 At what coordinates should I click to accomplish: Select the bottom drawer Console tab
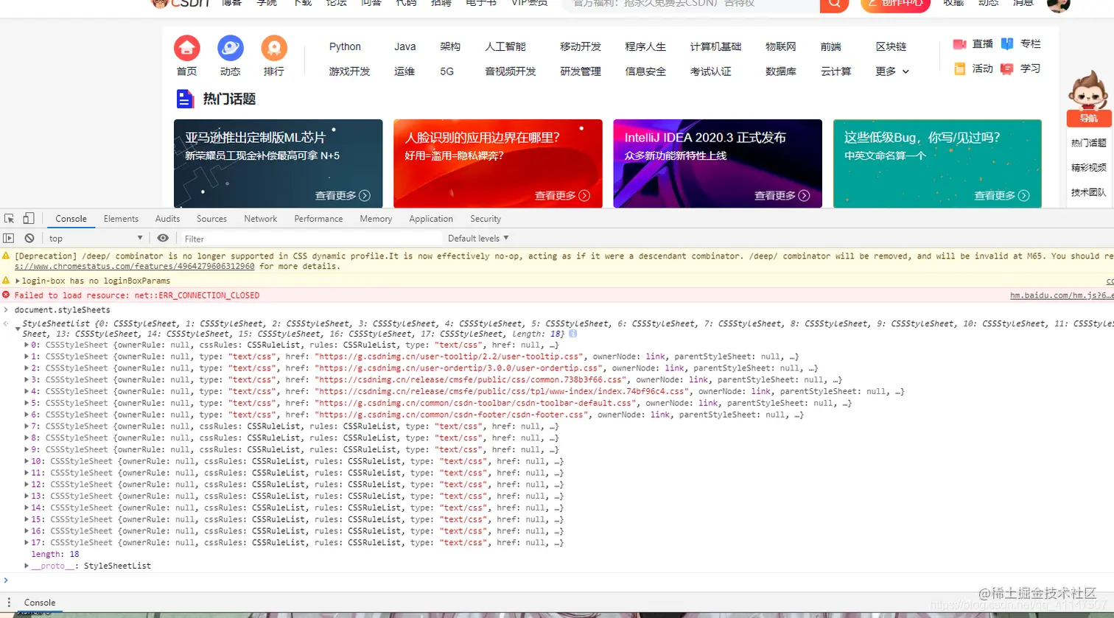[x=40, y=603]
